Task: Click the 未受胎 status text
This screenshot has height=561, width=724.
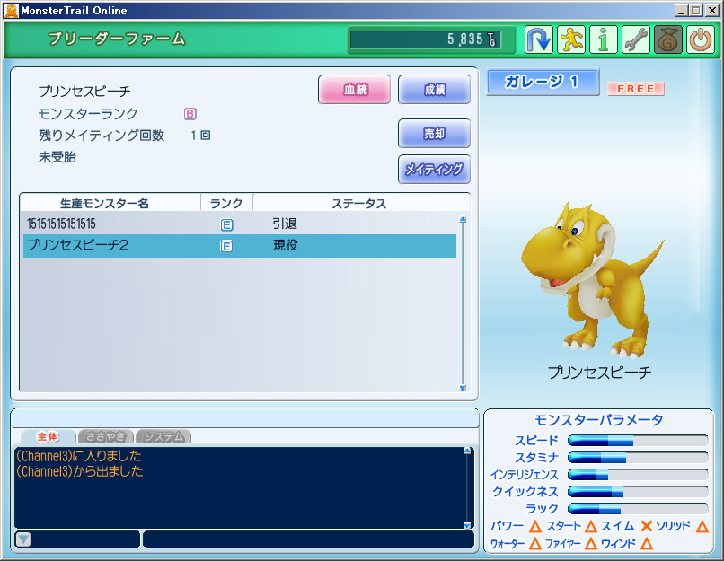Action: 57,157
